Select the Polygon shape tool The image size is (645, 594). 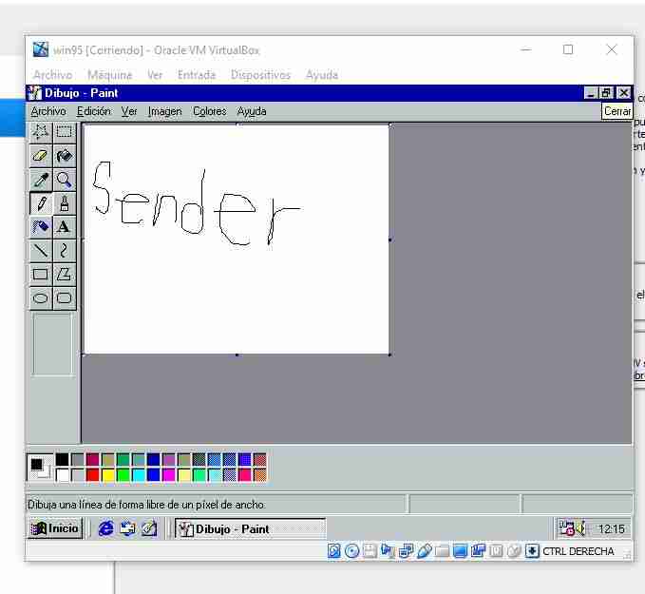pyautogui.click(x=64, y=275)
